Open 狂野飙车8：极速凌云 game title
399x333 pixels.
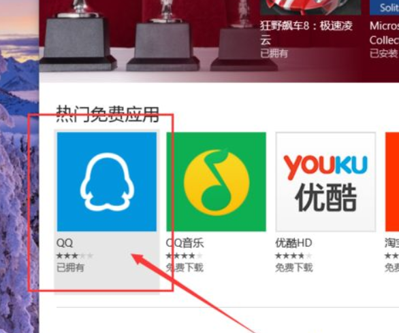(x=306, y=33)
